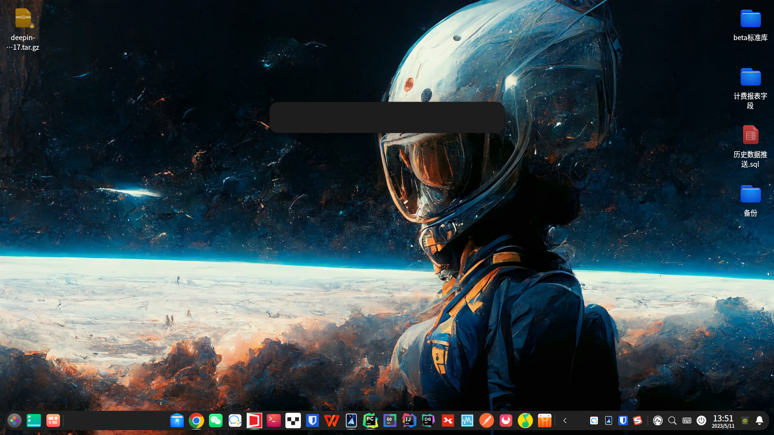The width and height of the screenshot is (774, 435).
Task: Collapse the system tray arrow
Action: click(565, 420)
